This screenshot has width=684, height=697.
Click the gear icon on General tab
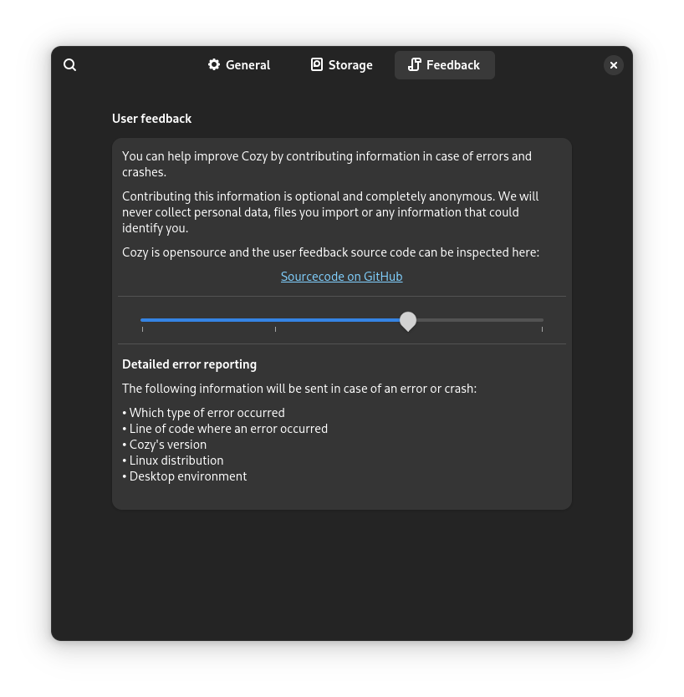point(214,65)
